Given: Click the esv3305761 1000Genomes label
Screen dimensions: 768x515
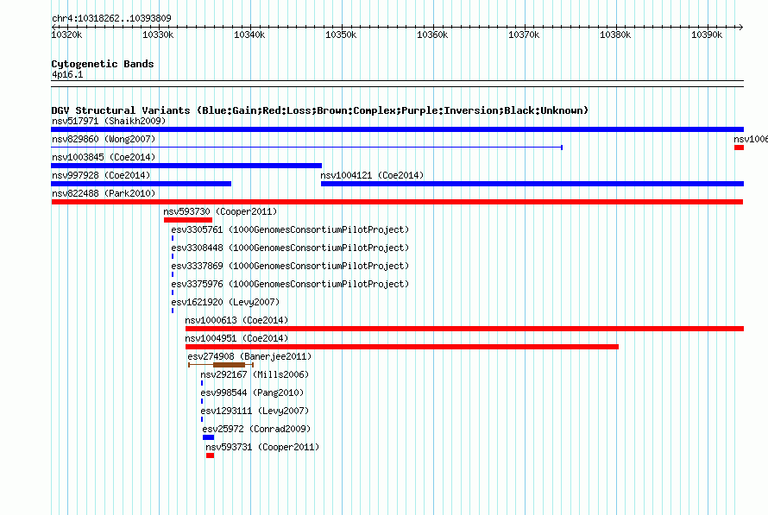Looking at the screenshot, I should click(290, 229).
